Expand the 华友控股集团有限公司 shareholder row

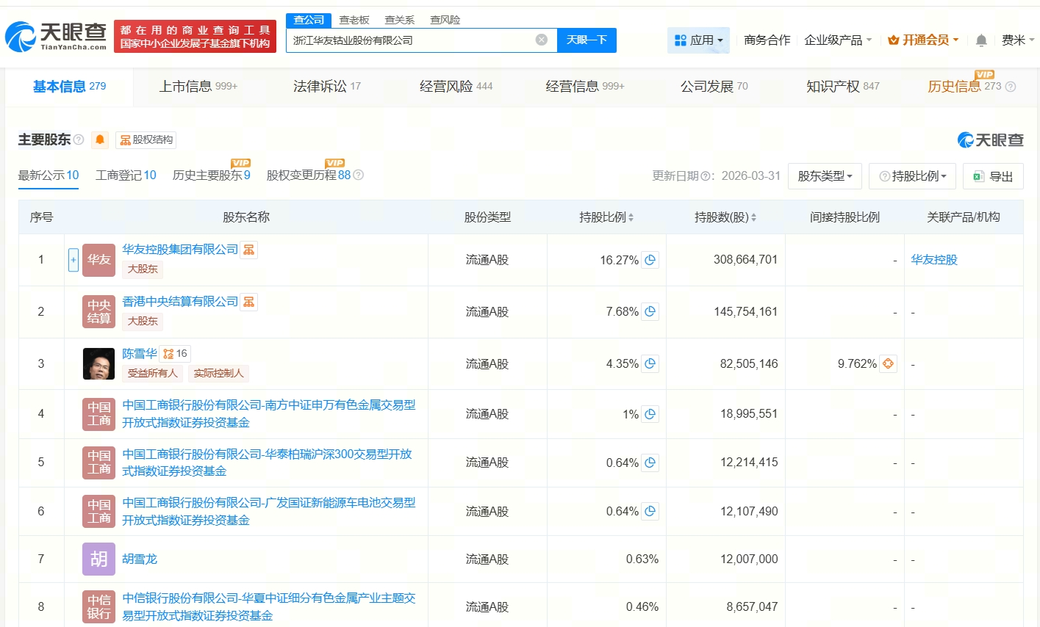pyautogui.click(x=73, y=260)
